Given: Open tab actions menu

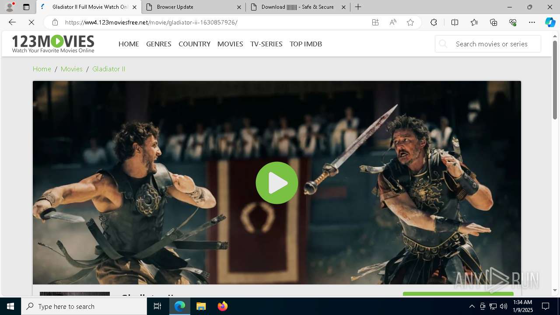Looking at the screenshot, I should (x=26, y=7).
